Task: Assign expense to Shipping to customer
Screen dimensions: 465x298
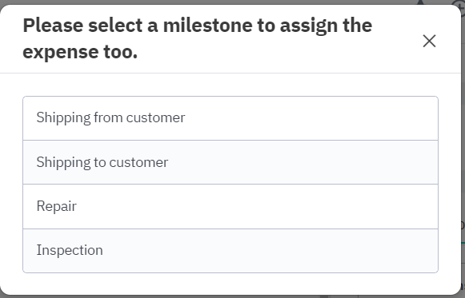Action: pyautogui.click(x=230, y=162)
